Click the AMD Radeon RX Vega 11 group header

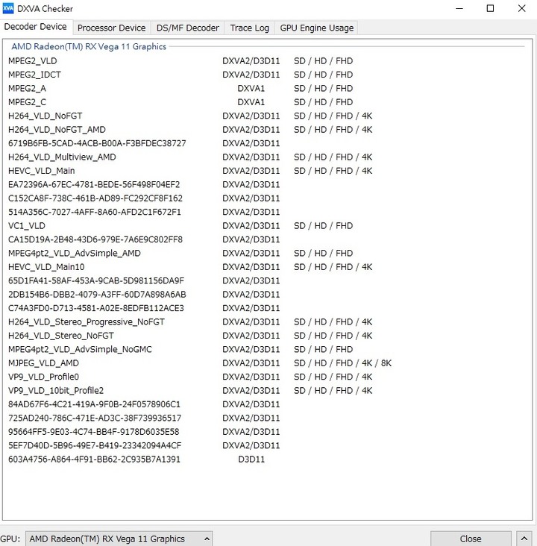[x=89, y=47]
